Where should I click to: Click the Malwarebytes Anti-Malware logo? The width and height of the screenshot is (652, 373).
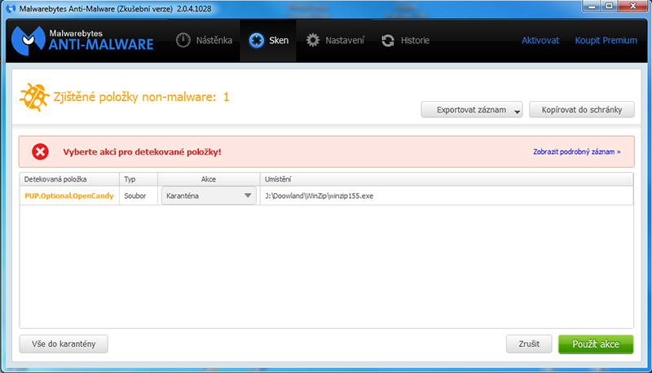click(81, 40)
